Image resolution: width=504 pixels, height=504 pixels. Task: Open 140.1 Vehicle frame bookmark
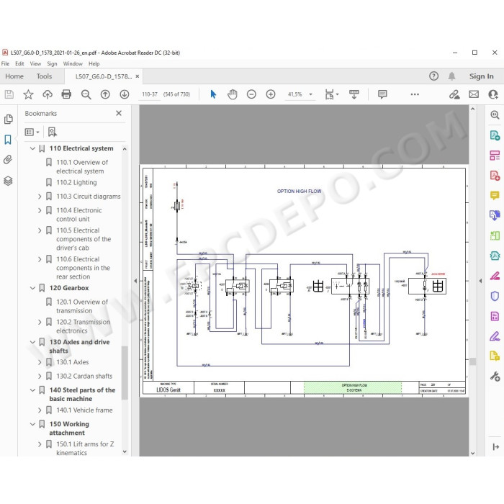[84, 410]
